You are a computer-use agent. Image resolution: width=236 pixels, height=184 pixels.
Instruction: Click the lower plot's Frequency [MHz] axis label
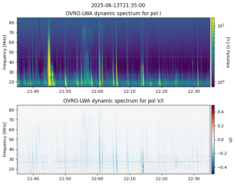[5, 139]
